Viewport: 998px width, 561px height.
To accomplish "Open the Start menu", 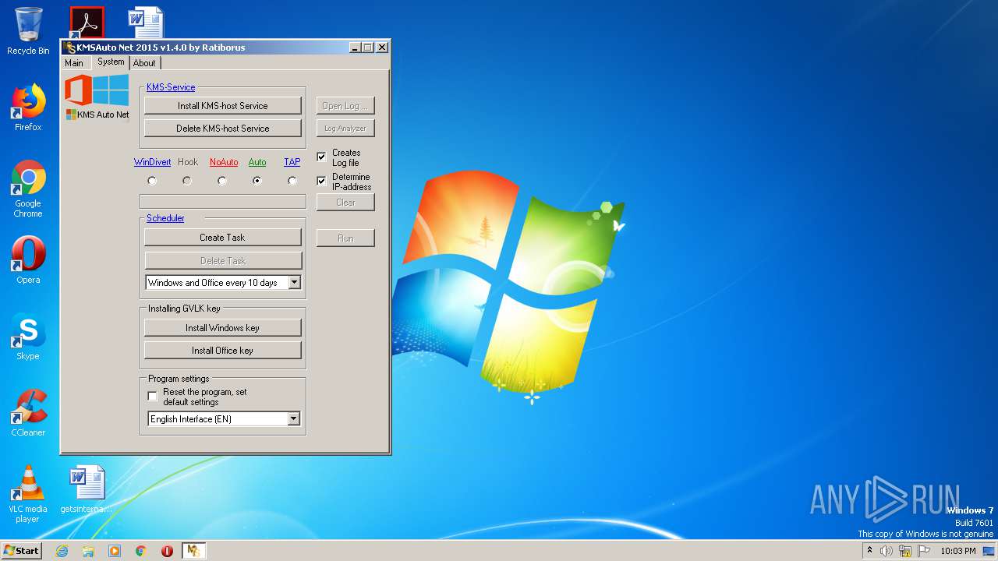I will coord(21,551).
